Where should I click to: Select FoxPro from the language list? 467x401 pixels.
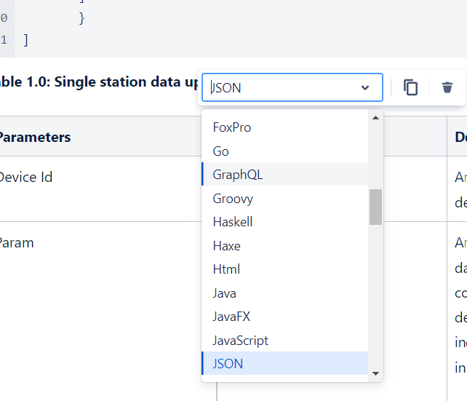coord(232,127)
